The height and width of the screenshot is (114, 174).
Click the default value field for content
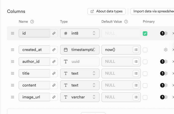pos(117,85)
